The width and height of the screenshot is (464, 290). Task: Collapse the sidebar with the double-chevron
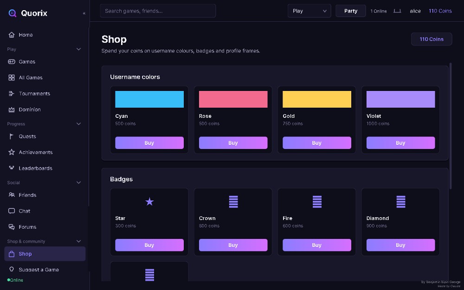coord(84,13)
